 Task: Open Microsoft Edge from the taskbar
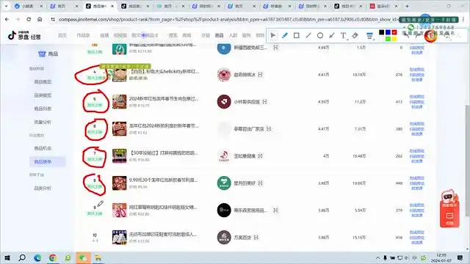tap(37, 257)
